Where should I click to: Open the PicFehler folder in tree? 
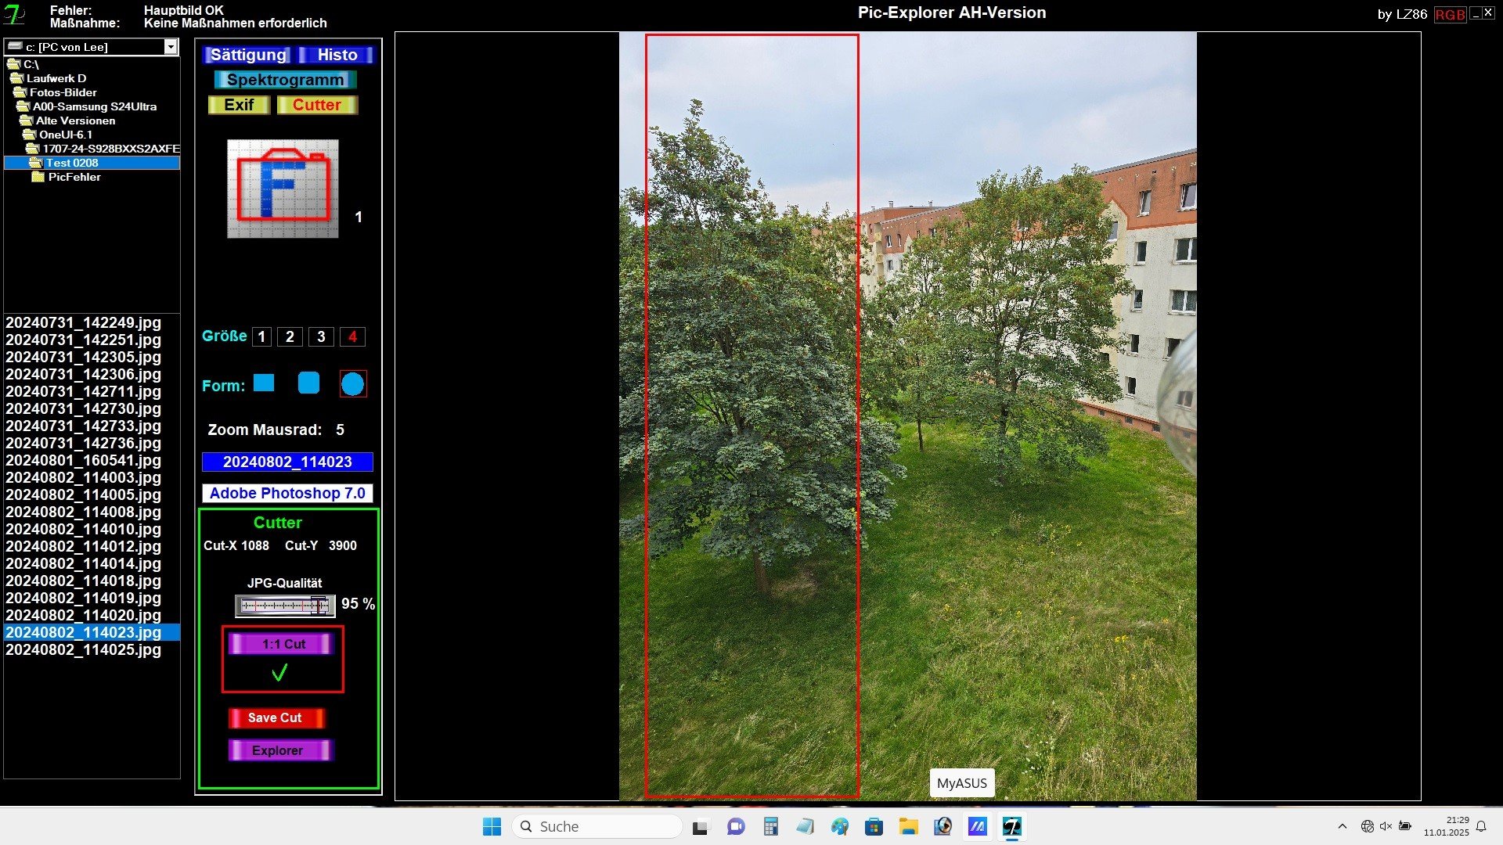(74, 177)
